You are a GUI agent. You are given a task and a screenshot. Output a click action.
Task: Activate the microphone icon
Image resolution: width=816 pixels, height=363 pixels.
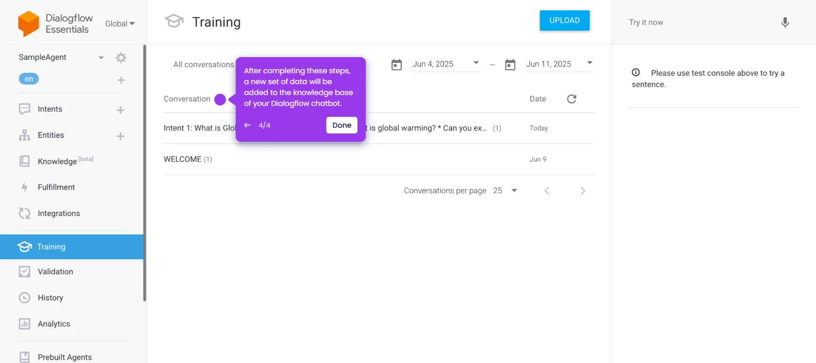pyautogui.click(x=785, y=23)
